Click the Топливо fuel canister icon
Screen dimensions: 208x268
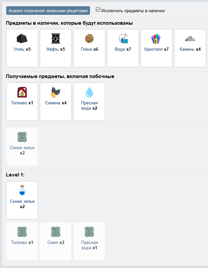(22, 92)
